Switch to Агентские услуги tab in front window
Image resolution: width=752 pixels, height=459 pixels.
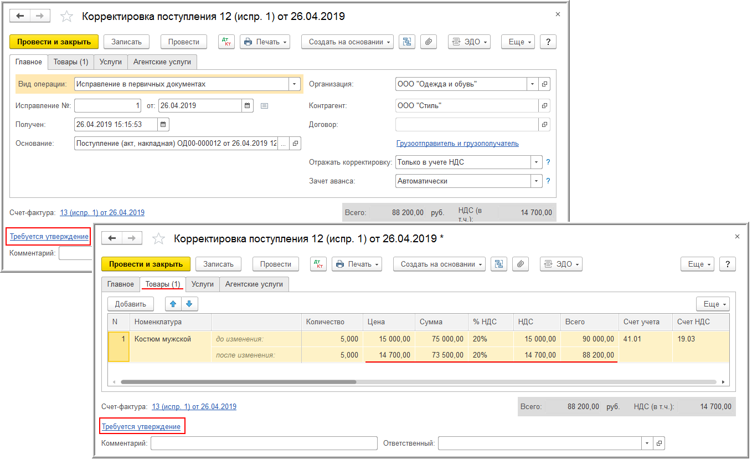(x=254, y=284)
